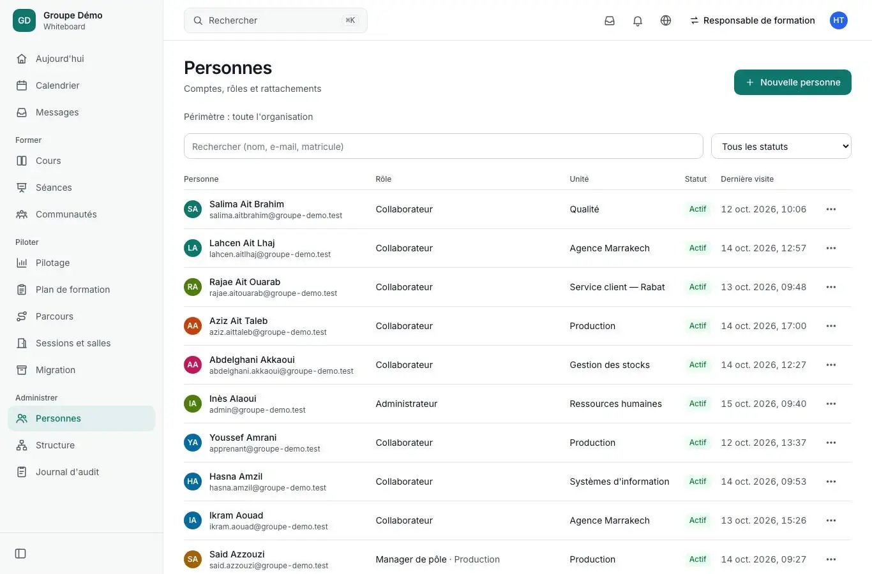Screen dimensions: 872x574
Task: Click the Nouvelle personne button
Action: click(793, 82)
